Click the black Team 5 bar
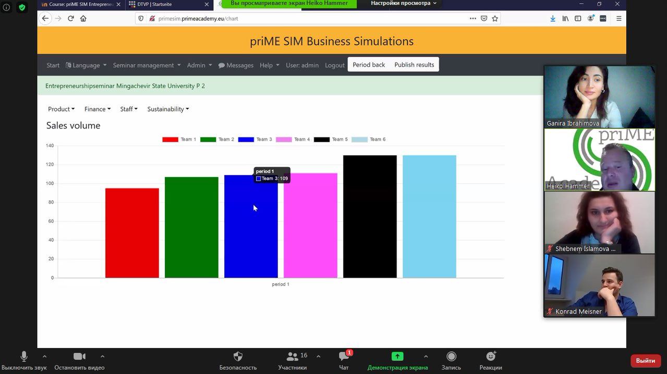 (x=370, y=217)
